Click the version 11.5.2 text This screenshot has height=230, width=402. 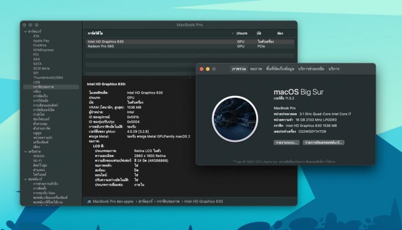284,99
